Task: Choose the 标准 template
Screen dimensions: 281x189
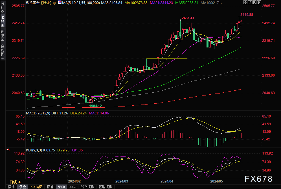Action: (50, 187)
